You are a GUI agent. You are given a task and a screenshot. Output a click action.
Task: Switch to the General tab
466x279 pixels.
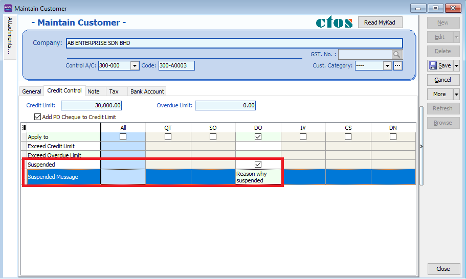click(32, 91)
